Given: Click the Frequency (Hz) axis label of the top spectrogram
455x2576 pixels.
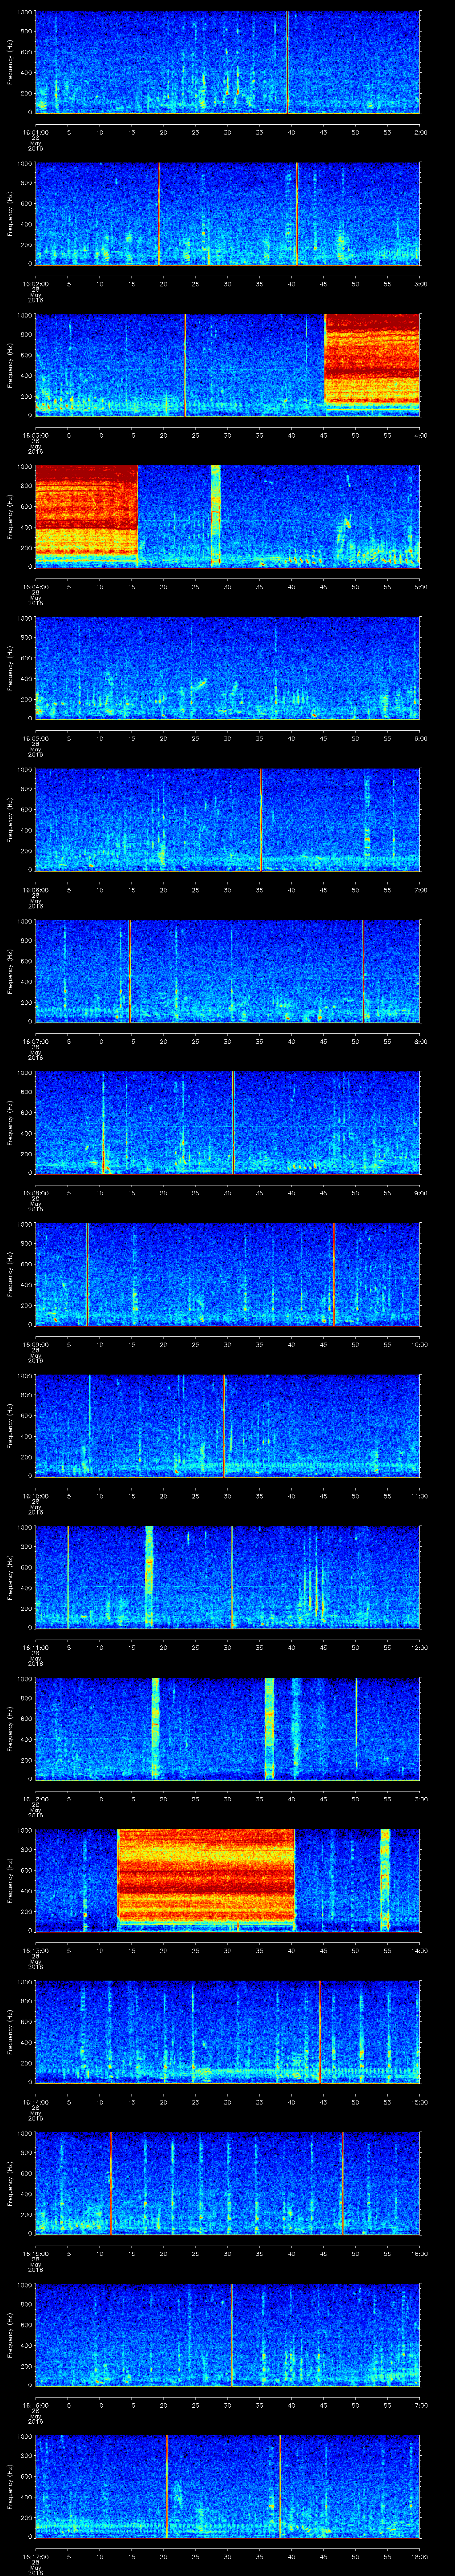Looking at the screenshot, I should [11, 62].
